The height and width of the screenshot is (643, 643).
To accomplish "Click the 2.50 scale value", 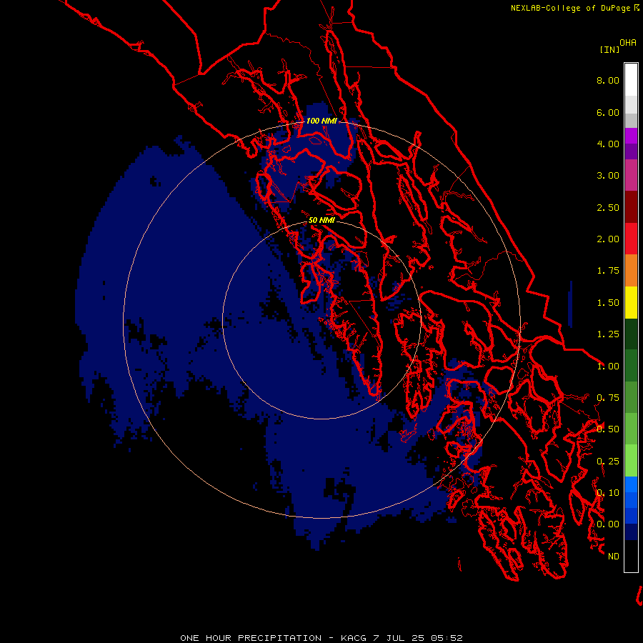I will [x=608, y=207].
